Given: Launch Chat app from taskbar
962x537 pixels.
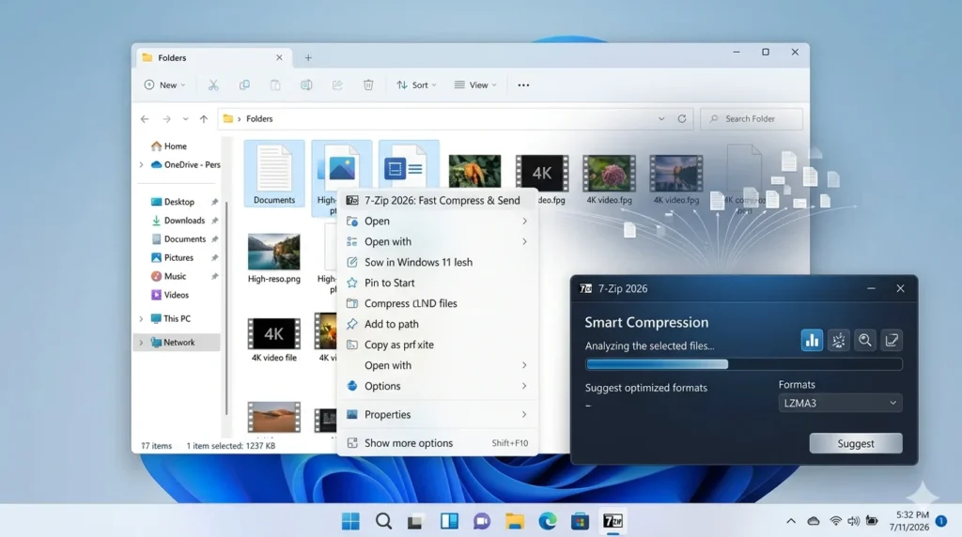Looking at the screenshot, I should (x=482, y=521).
